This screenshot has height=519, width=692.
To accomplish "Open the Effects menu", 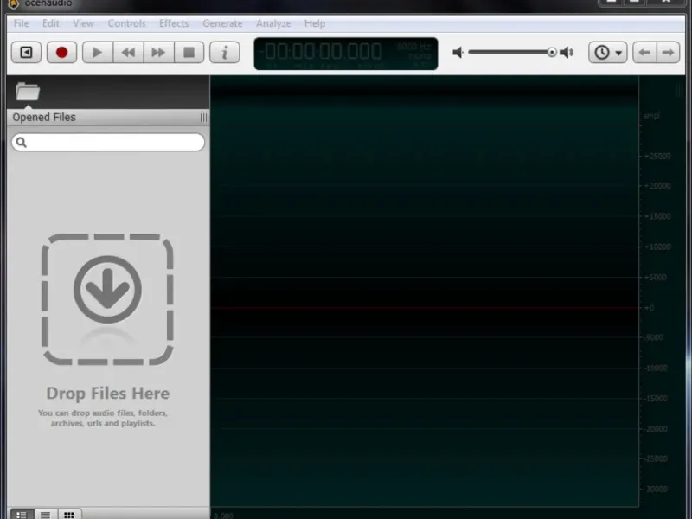I will [174, 23].
